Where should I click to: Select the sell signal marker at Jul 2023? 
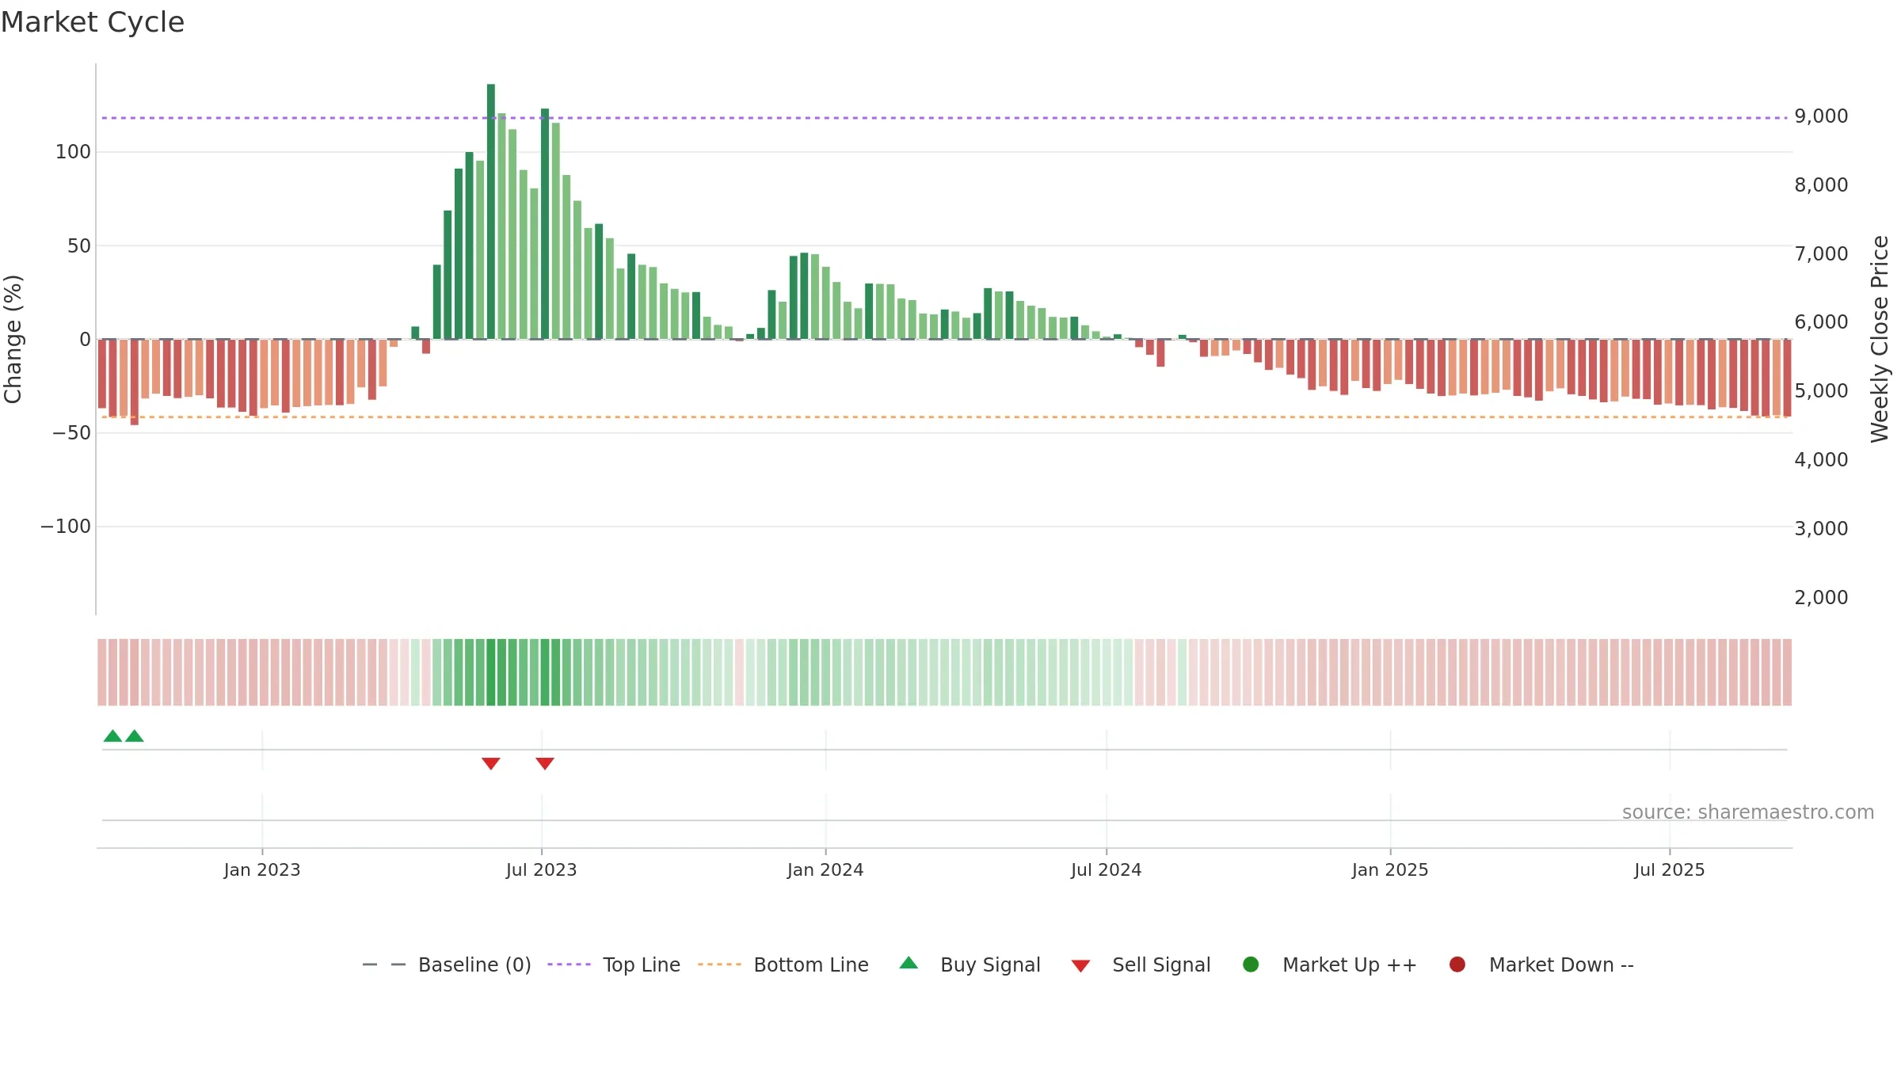pos(545,763)
